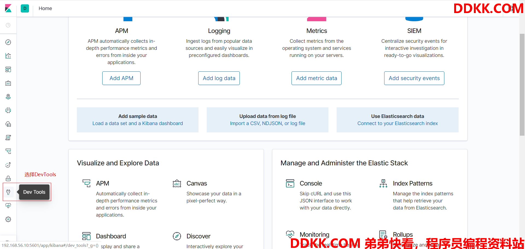Open APM from the sidebar icon

pos(8,151)
